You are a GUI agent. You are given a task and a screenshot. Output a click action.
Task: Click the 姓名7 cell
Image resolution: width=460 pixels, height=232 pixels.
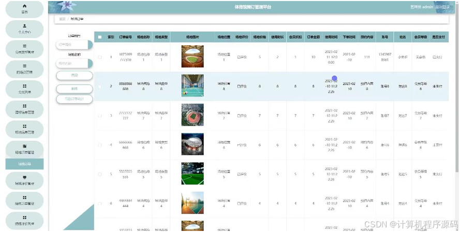point(403,115)
